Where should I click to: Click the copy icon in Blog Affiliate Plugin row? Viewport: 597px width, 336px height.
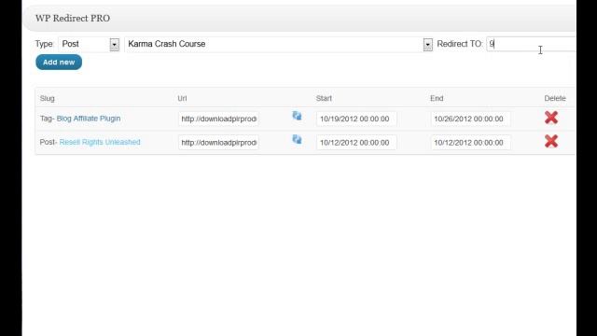[297, 116]
